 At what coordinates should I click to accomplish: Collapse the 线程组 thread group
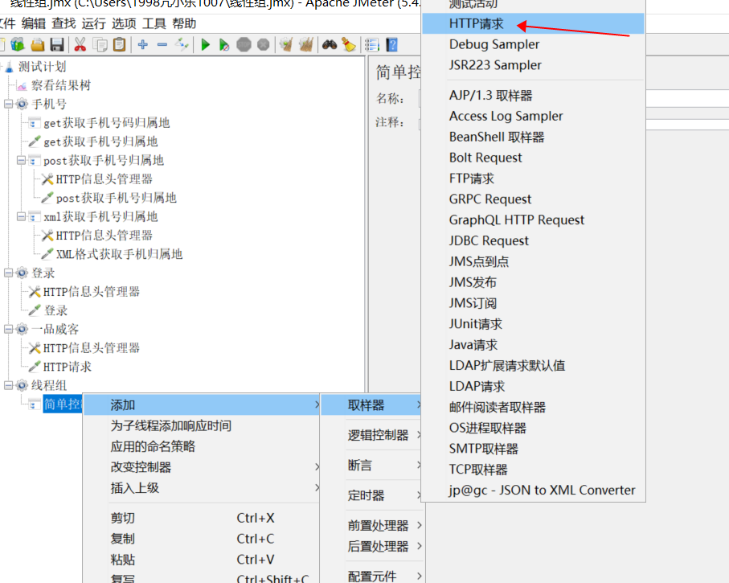tap(8, 385)
